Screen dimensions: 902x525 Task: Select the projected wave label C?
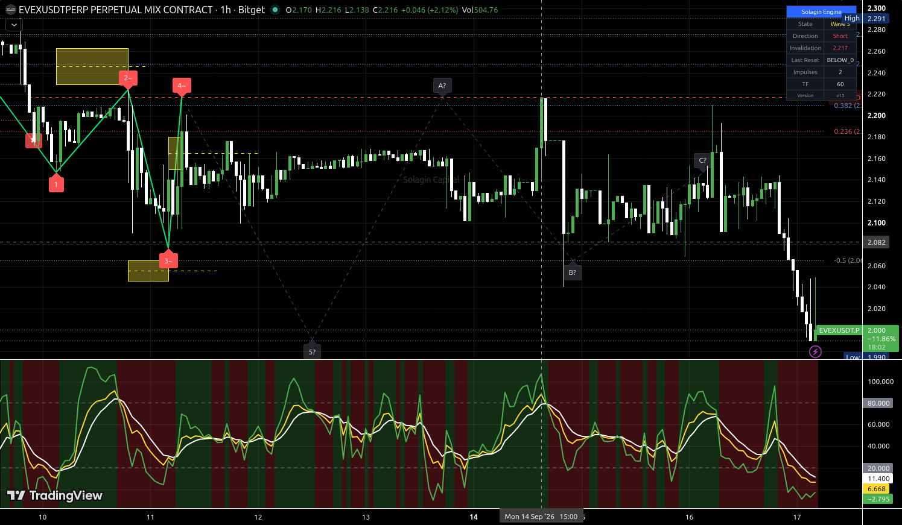point(702,161)
